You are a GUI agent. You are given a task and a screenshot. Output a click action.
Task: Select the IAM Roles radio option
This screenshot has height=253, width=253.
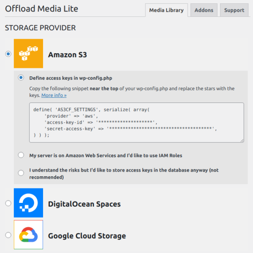[x=21, y=155]
